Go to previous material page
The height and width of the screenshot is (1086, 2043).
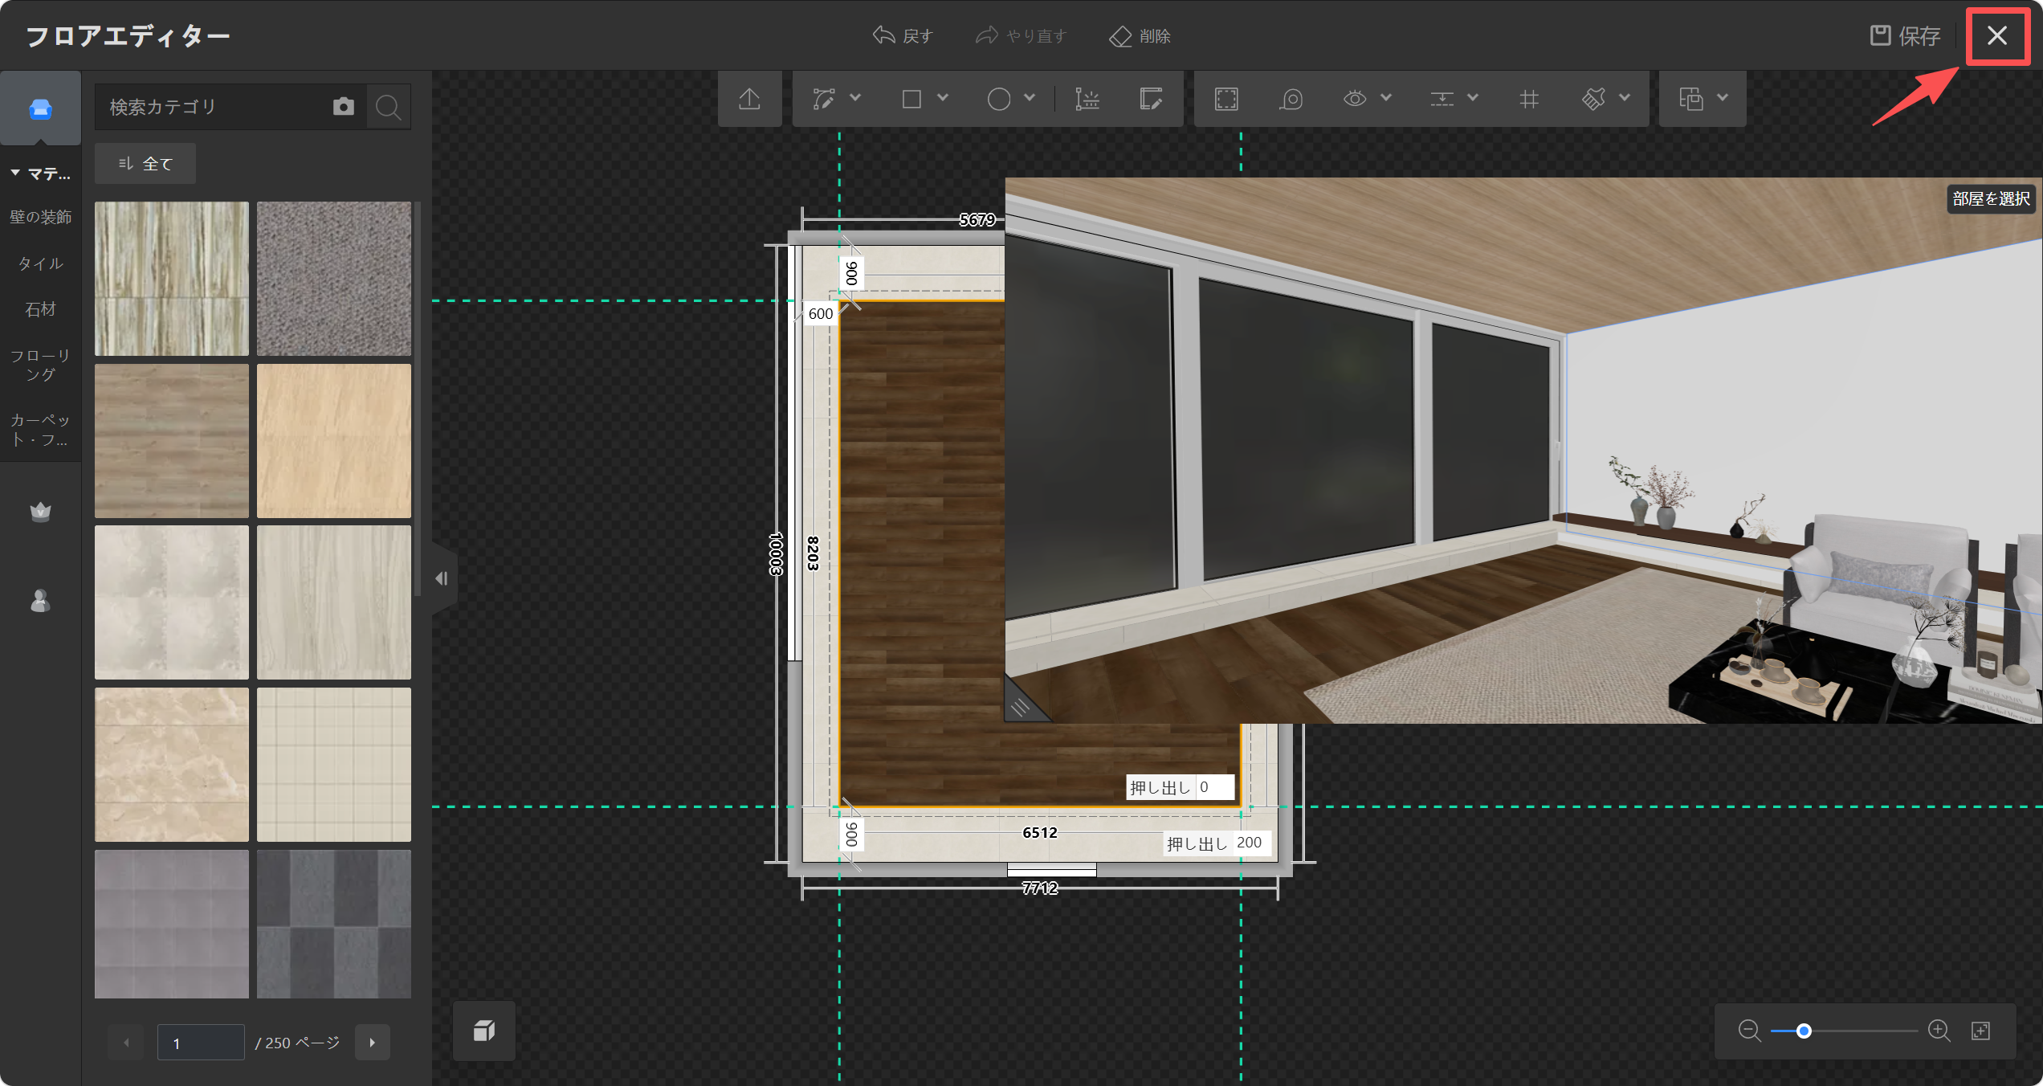tap(126, 1043)
